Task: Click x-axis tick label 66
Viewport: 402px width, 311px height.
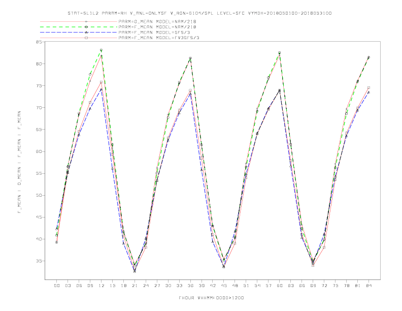Action: (302, 286)
